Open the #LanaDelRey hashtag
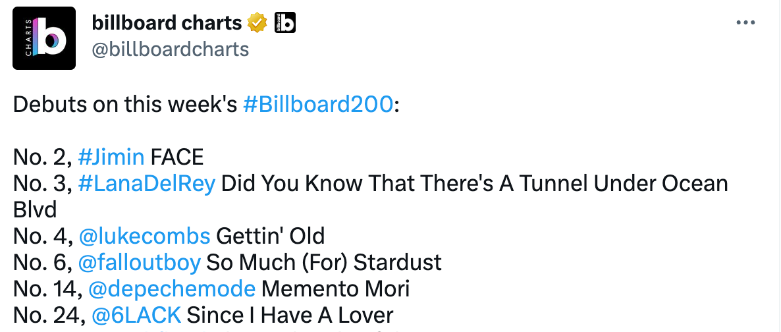Image resolution: width=781 pixels, height=332 pixels. 146,184
